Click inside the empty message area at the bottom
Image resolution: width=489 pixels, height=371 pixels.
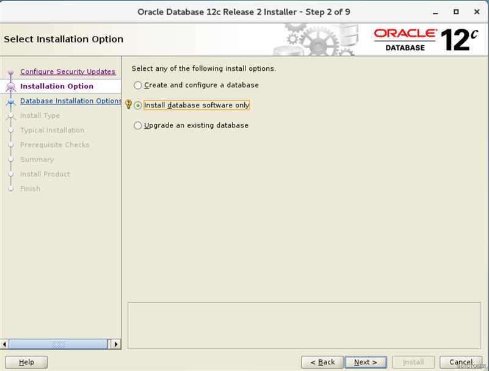304,325
